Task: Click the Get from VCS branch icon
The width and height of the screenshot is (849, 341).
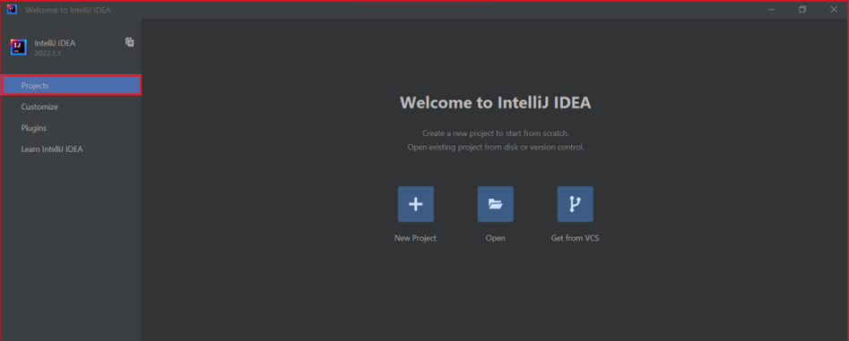Action: [x=575, y=204]
